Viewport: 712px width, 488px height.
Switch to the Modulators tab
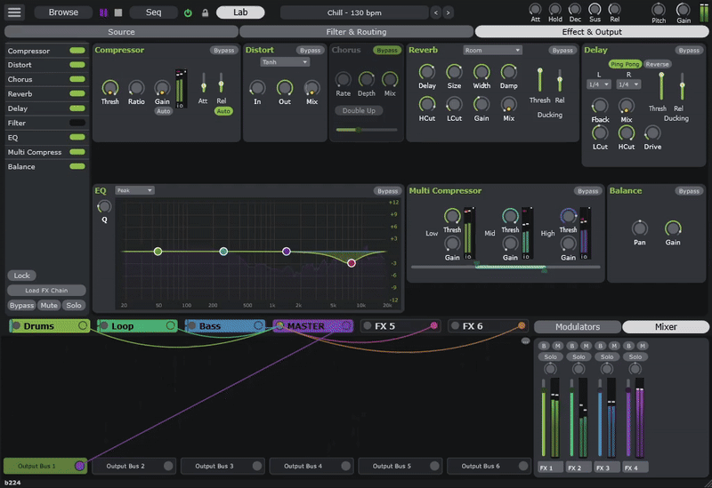(x=577, y=326)
